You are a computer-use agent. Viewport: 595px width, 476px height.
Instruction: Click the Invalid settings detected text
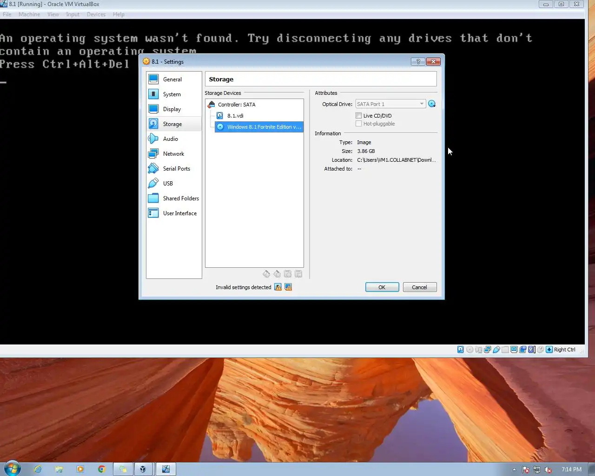(x=244, y=287)
